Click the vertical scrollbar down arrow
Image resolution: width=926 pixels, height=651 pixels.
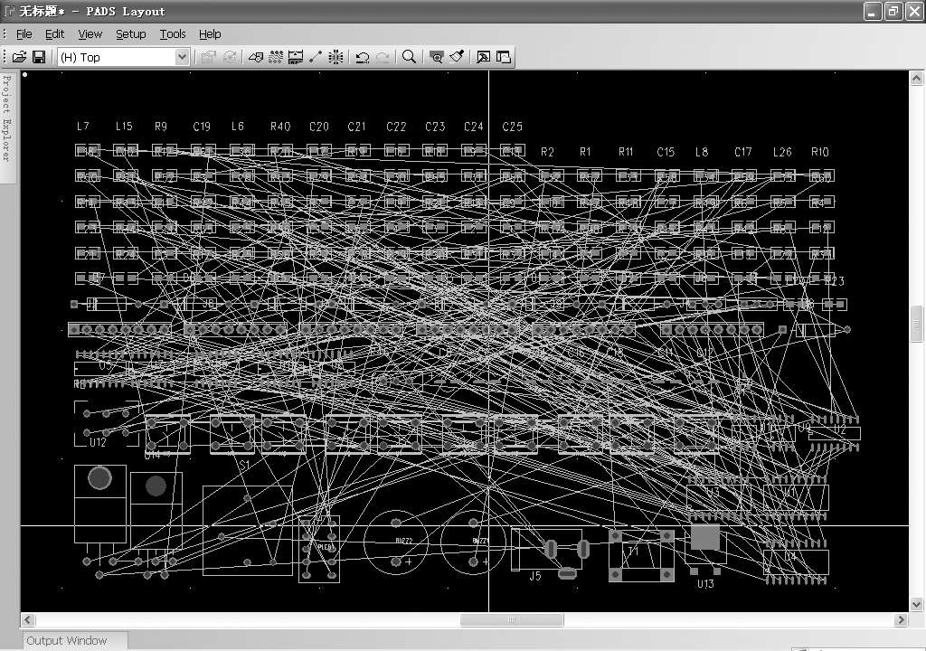[917, 604]
